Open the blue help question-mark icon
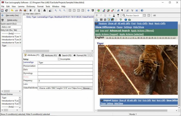This screenshot has height=116, width=181. 142,11
